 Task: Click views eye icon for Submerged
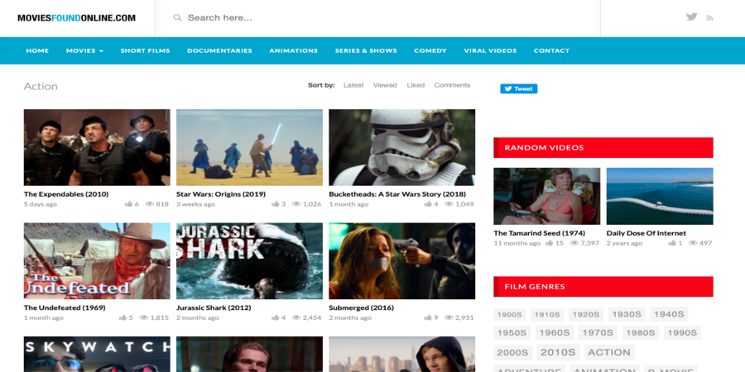click(x=449, y=317)
